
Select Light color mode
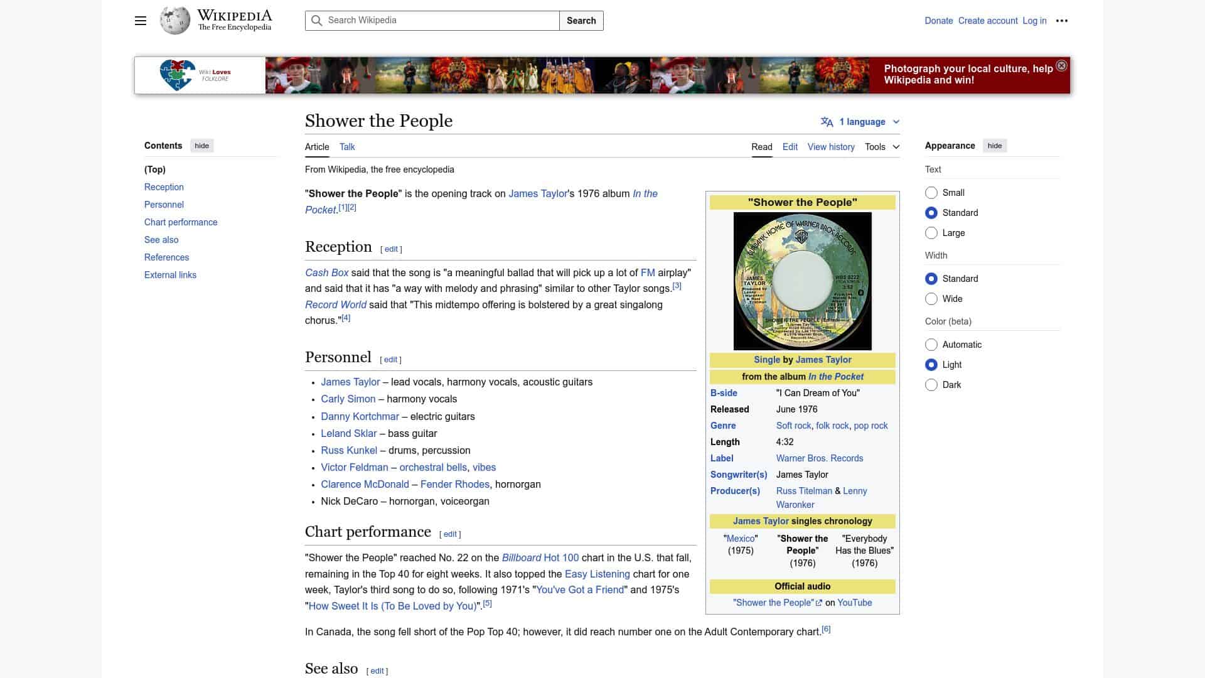pos(931,365)
